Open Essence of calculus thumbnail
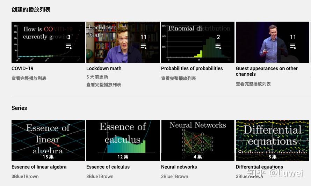Screen dimensions: 311x186 coord(123,141)
